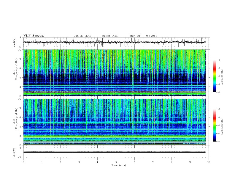
Task: Click the ch.1 voltage waveform trace
Action: [114, 42]
